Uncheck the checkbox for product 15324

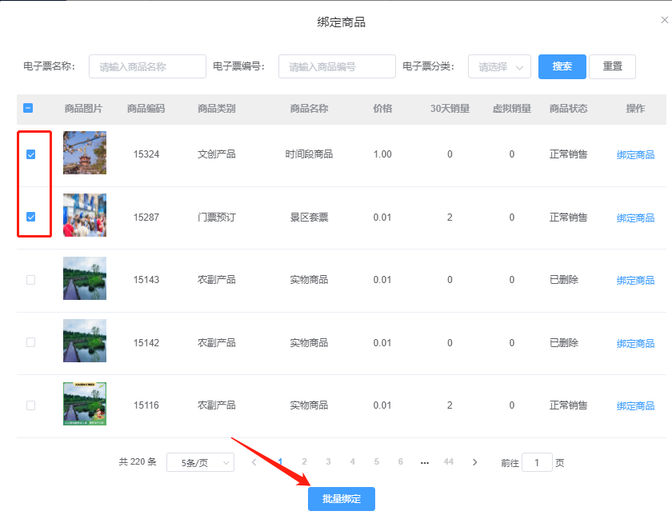tap(30, 154)
